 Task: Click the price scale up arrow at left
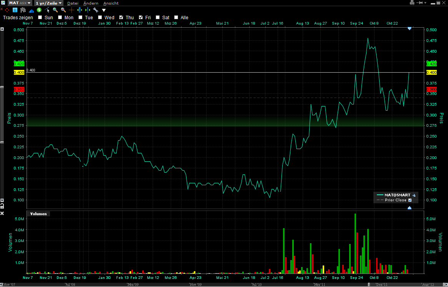[x=2, y=29]
